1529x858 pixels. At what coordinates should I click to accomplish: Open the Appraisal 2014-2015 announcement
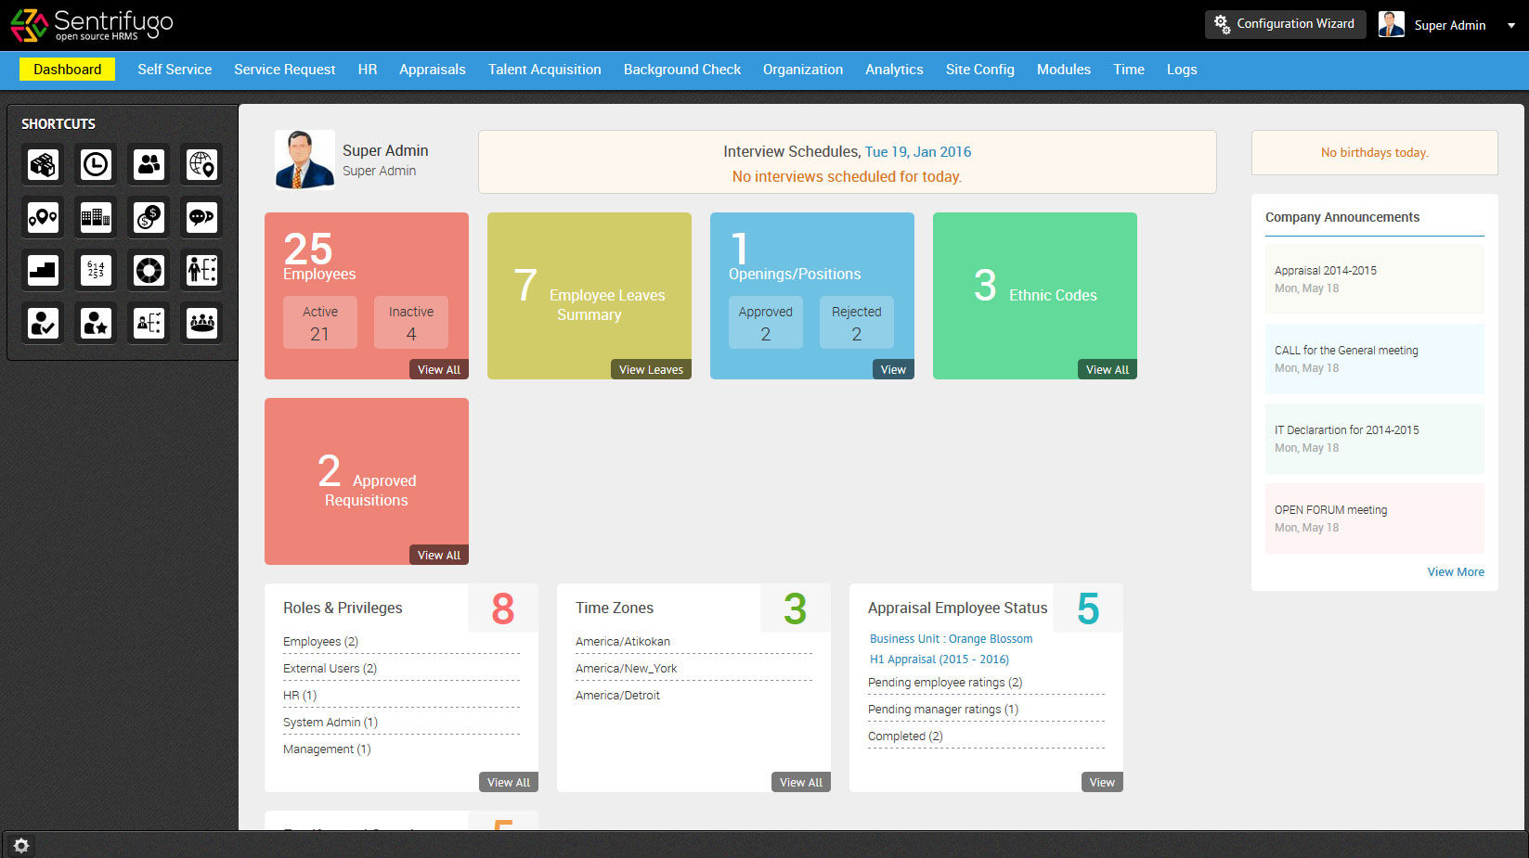pos(1374,279)
